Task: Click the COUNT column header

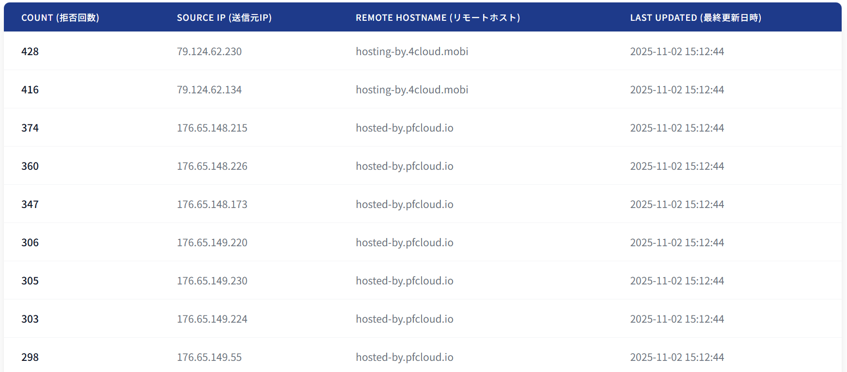Action: [60, 18]
